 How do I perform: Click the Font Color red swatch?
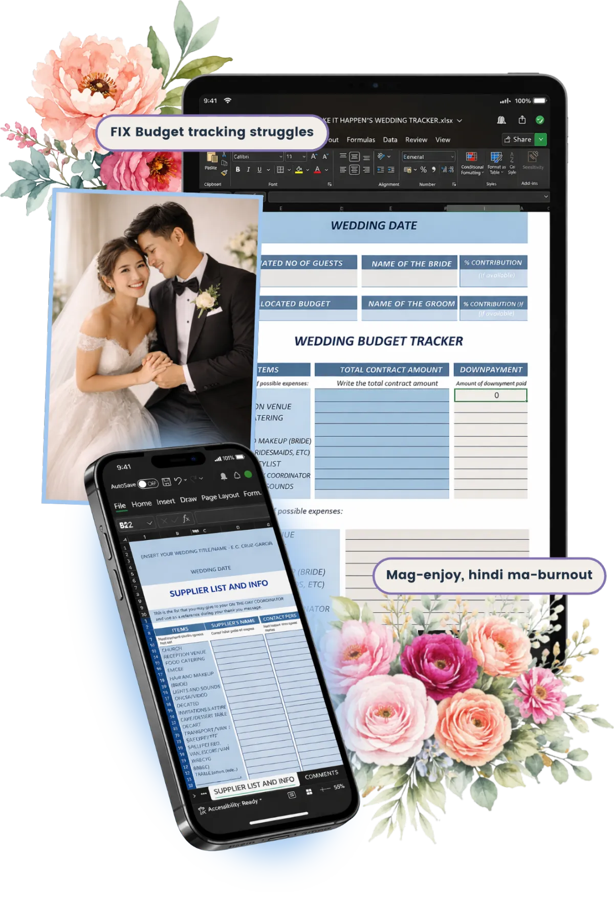tap(317, 170)
